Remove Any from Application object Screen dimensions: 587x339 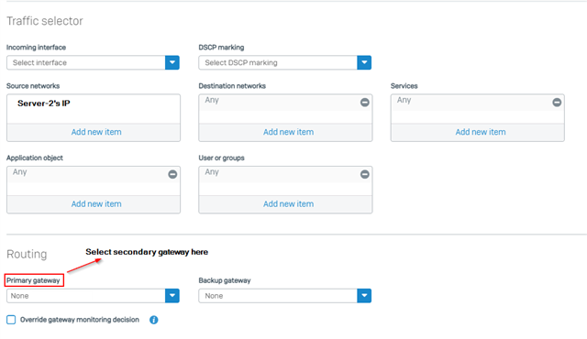[172, 174]
